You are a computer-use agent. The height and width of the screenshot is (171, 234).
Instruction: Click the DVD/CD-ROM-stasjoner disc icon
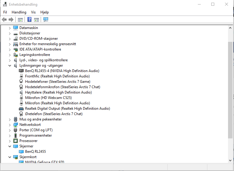(x=16, y=39)
